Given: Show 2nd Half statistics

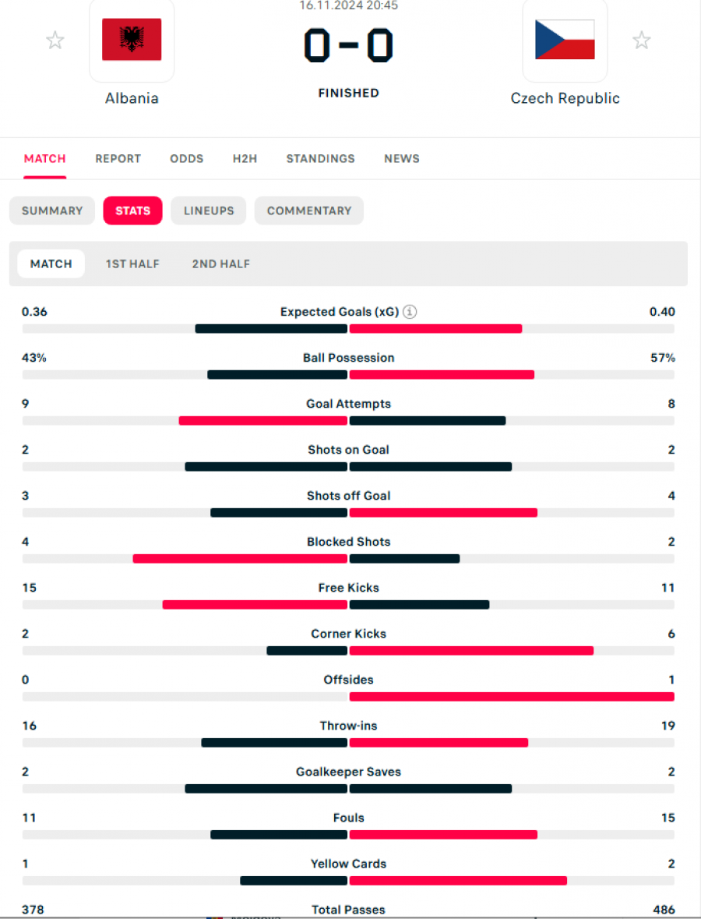Looking at the screenshot, I should click(x=220, y=263).
